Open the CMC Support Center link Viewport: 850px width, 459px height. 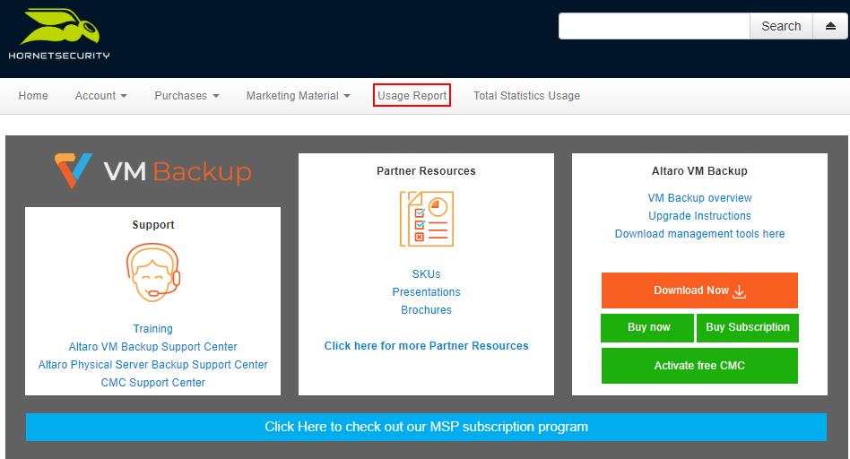tap(152, 382)
